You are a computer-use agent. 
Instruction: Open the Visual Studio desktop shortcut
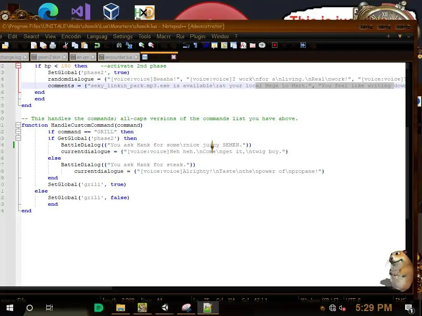pyautogui.click(x=81, y=11)
